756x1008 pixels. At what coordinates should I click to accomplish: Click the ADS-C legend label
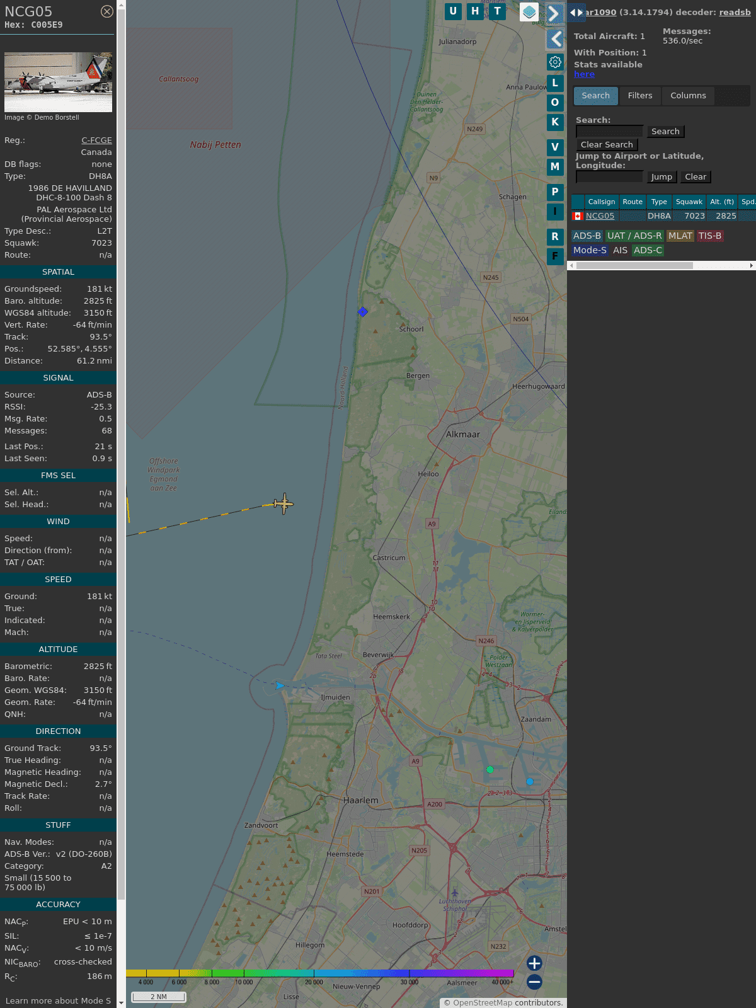(x=648, y=250)
